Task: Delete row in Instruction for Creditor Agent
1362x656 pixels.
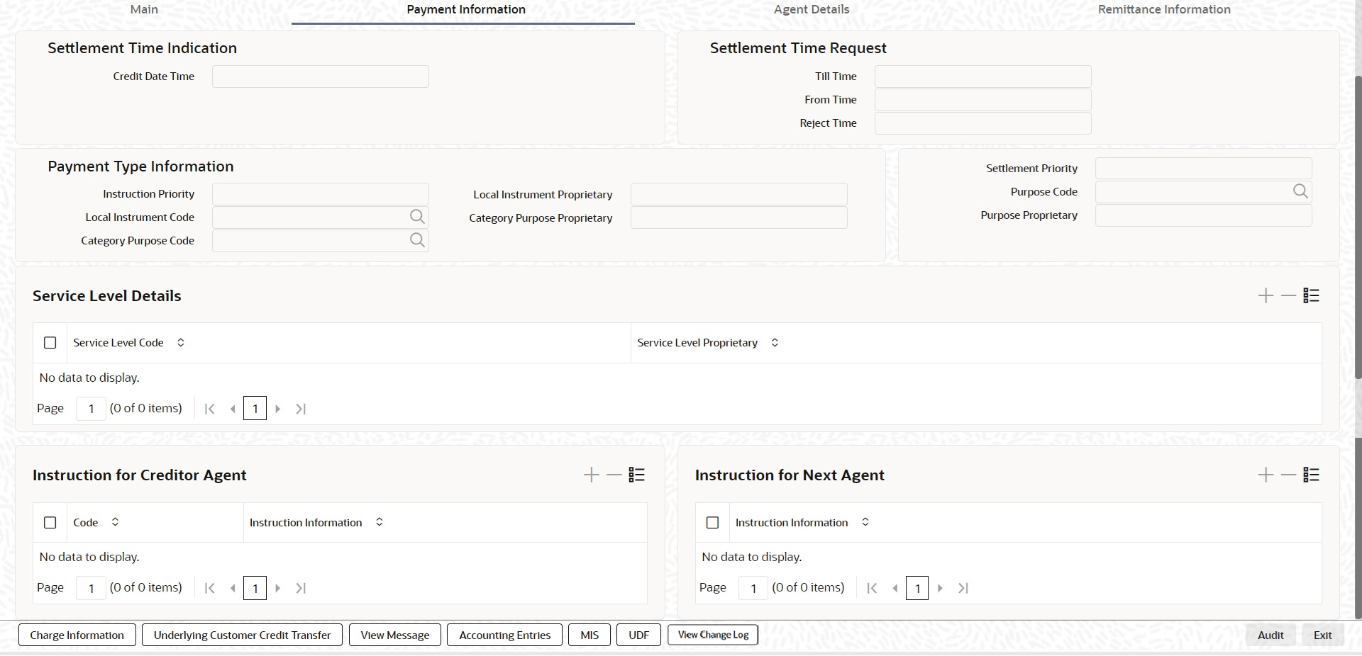Action: [x=614, y=475]
